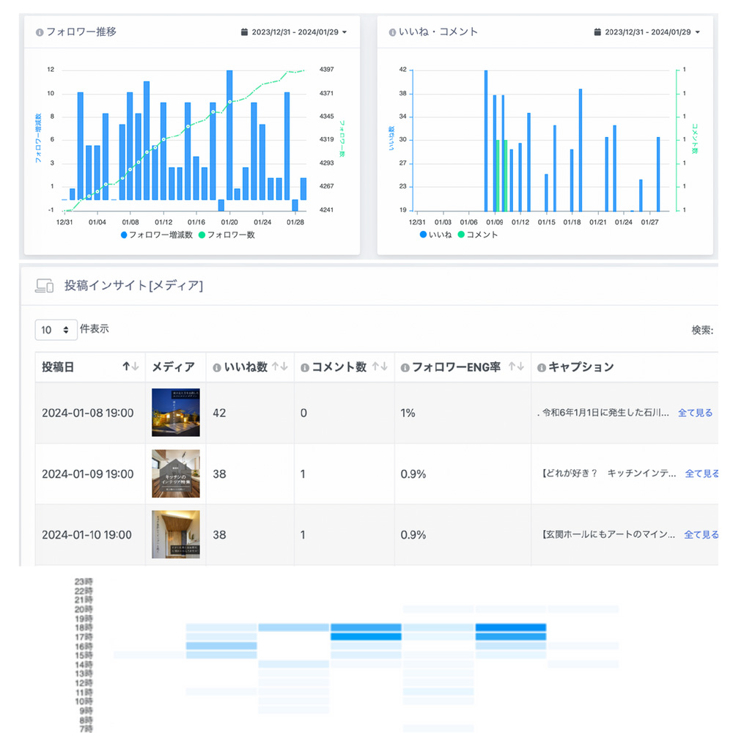Open kitchen interior post thumbnail

click(175, 474)
